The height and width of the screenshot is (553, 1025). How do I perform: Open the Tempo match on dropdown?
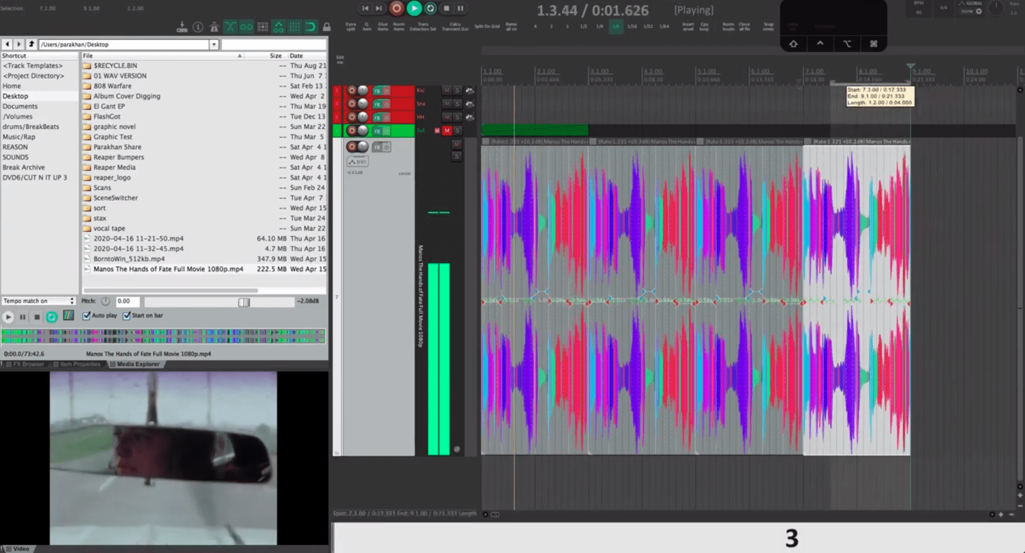[38, 301]
